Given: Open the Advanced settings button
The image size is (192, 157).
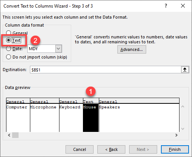Looking at the screenshot, I should [x=132, y=49].
